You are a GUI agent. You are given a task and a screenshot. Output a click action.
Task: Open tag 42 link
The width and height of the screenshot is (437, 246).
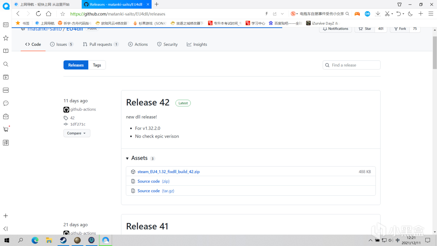(x=72, y=118)
